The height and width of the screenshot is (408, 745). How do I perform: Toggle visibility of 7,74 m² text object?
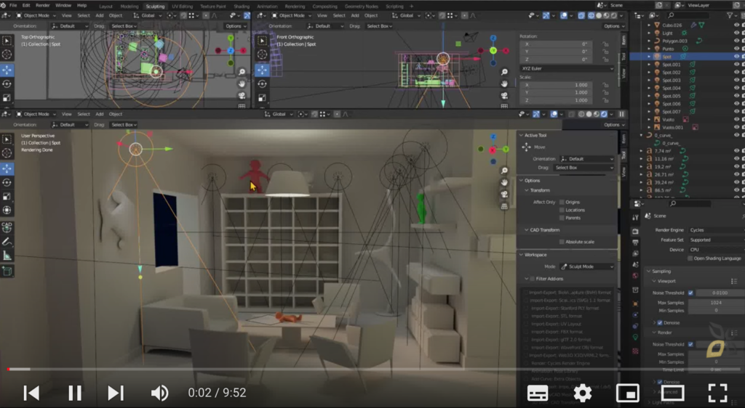tap(736, 151)
